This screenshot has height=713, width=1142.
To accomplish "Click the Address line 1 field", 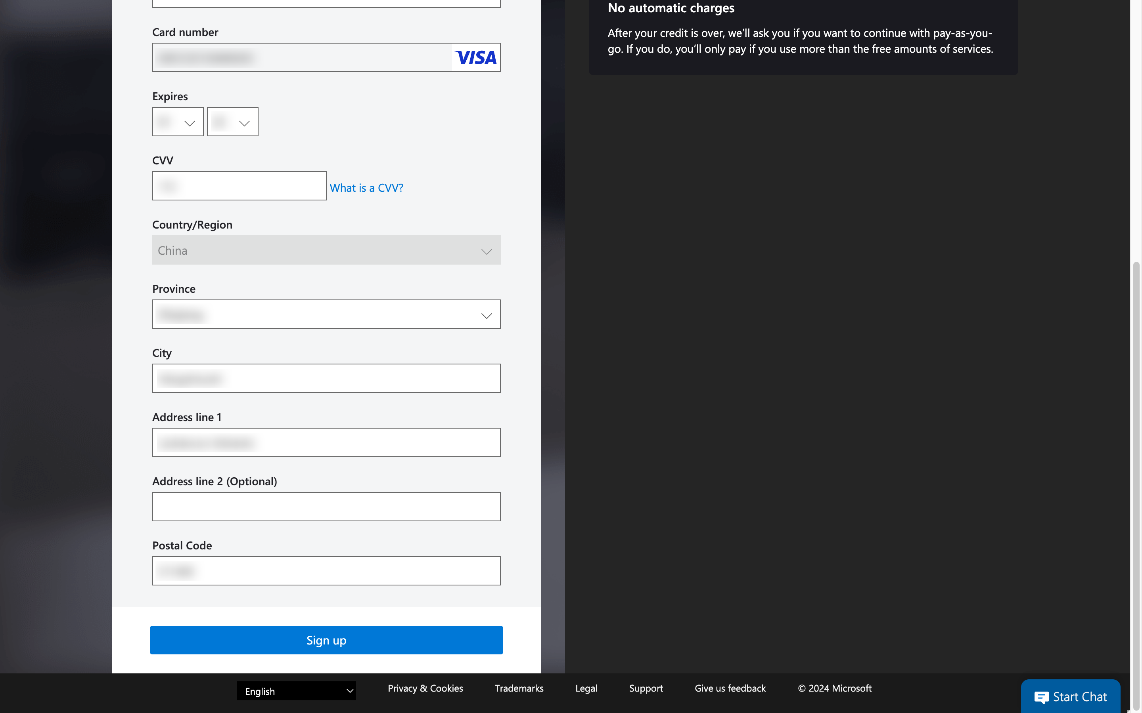I will 326,442.
